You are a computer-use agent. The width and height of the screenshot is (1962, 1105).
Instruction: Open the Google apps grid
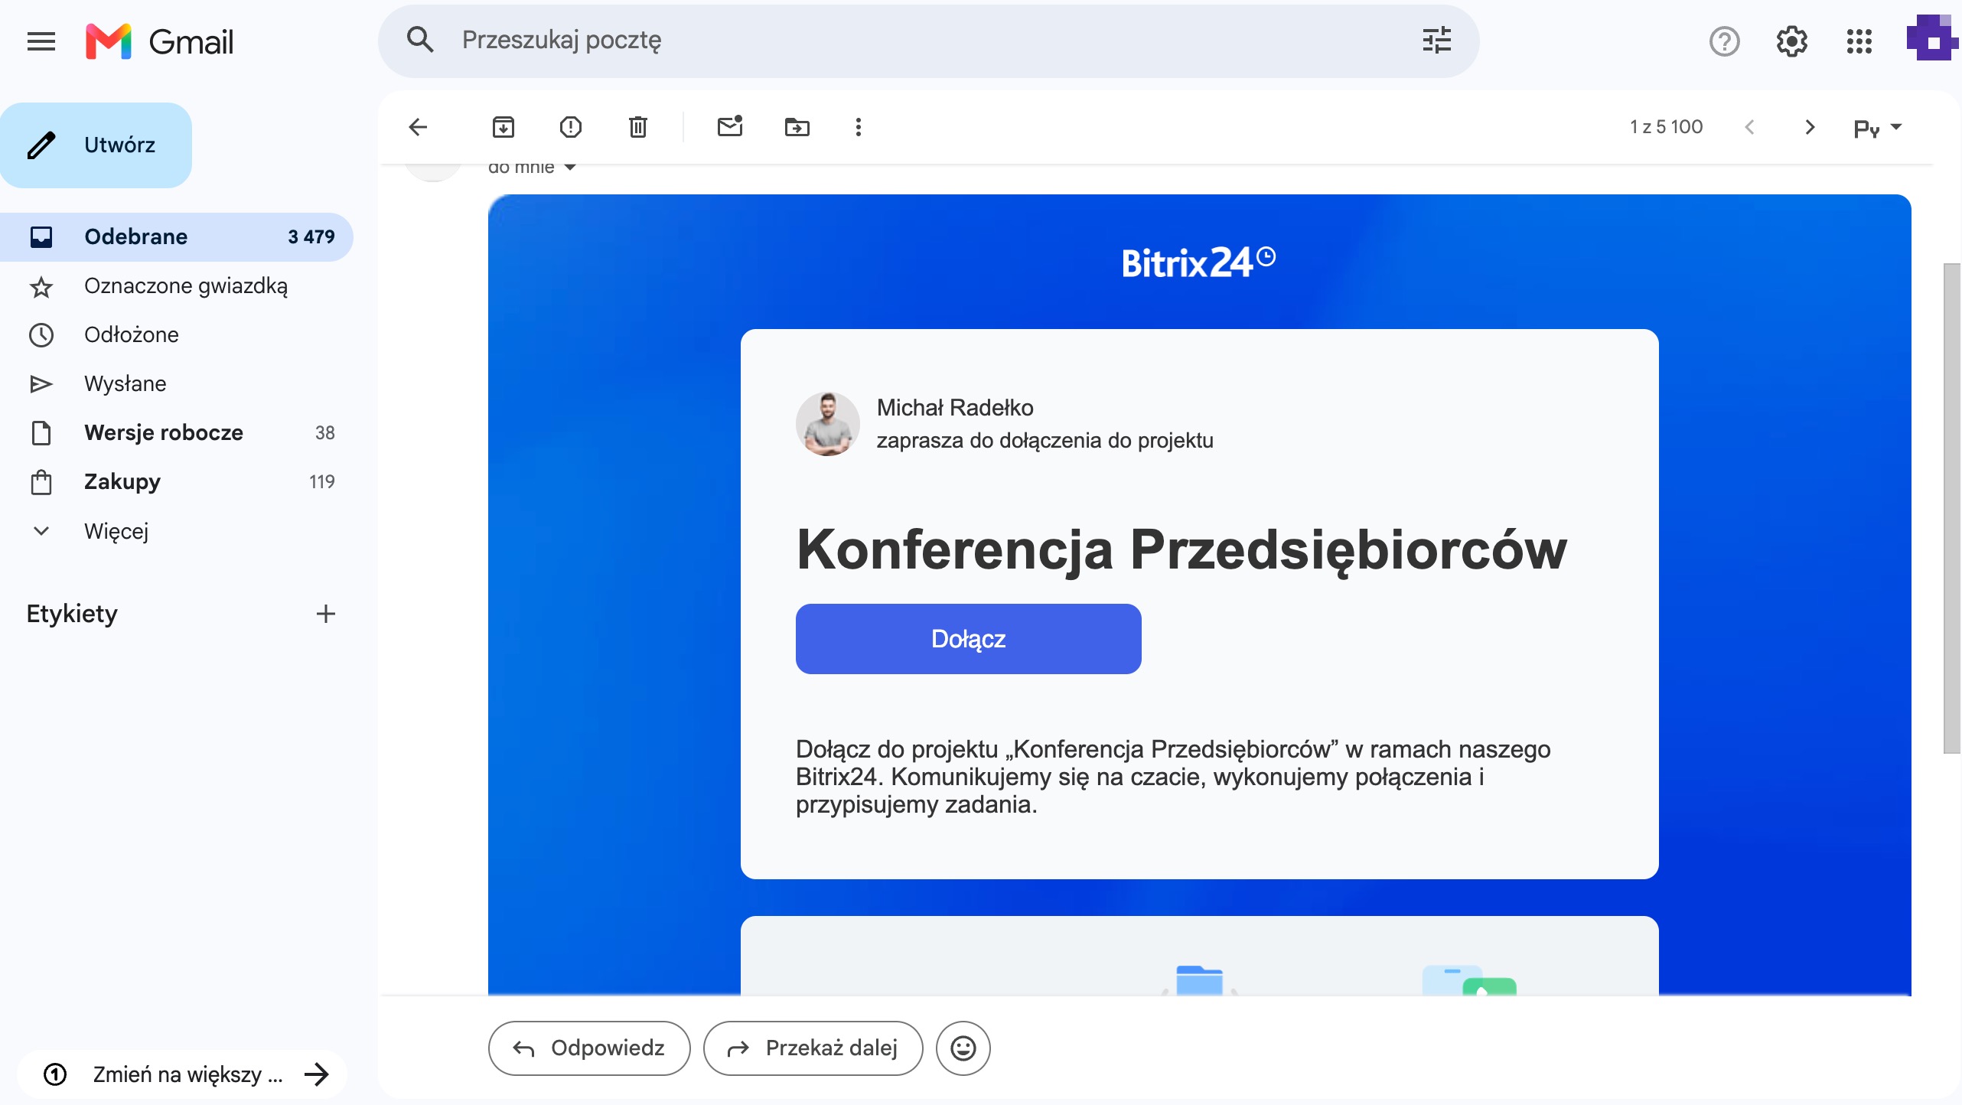(x=1859, y=41)
